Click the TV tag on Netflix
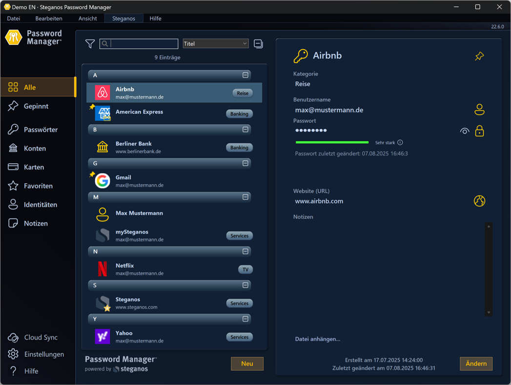 click(245, 269)
